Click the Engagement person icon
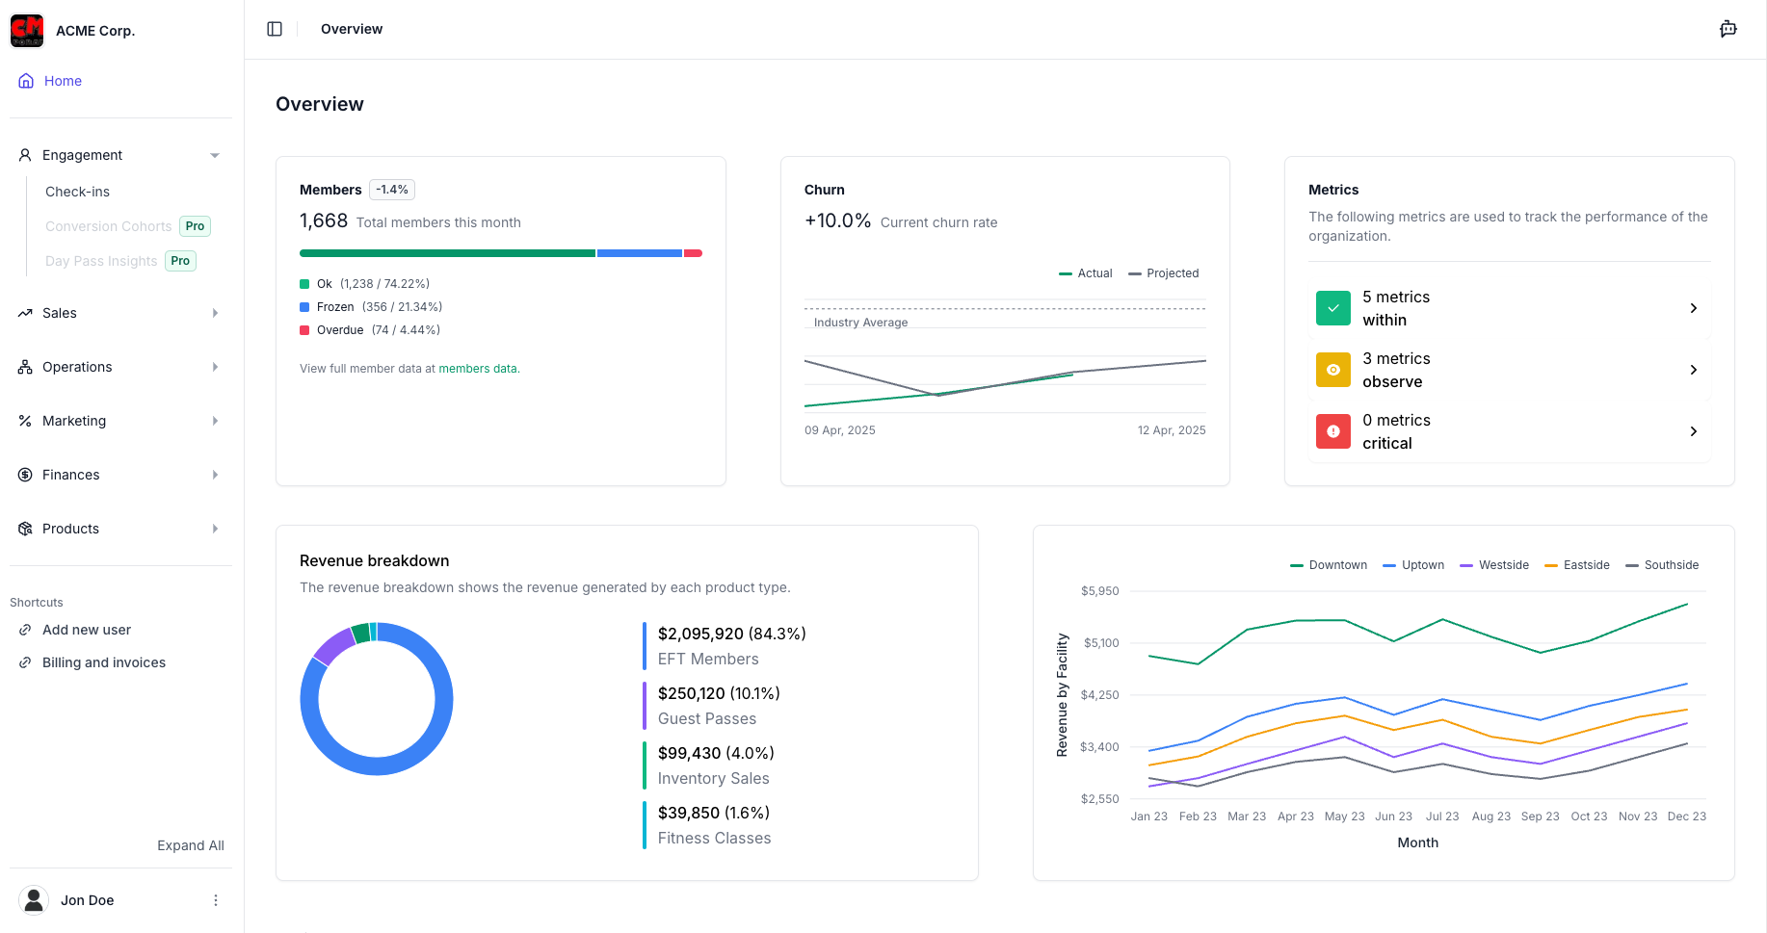Viewport: 1767px width, 933px height. pos(24,154)
